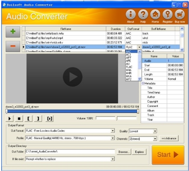Choose FLAC from the format list
The width and height of the screenshot is (189, 171).
pyautogui.click(x=131, y=67)
